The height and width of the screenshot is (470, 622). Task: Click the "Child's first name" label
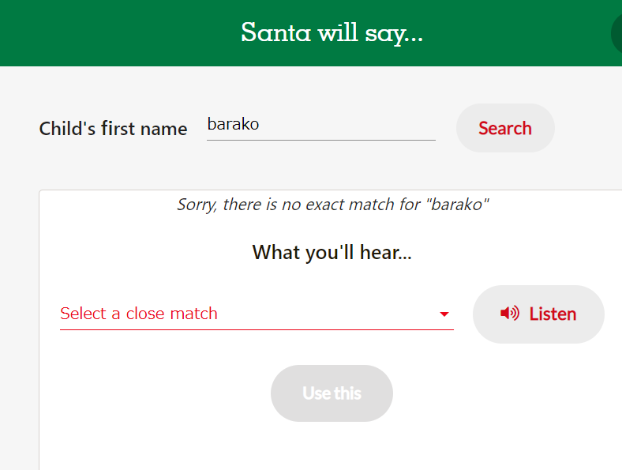pyautogui.click(x=113, y=129)
